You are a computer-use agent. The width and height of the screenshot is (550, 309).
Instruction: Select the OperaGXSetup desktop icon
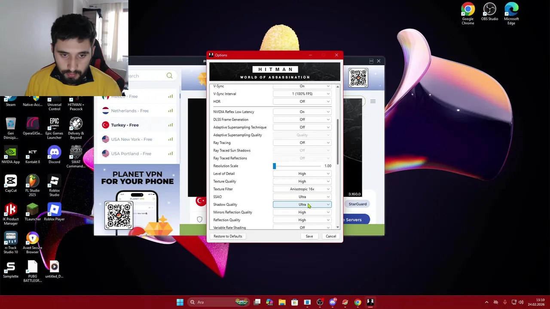(33, 126)
